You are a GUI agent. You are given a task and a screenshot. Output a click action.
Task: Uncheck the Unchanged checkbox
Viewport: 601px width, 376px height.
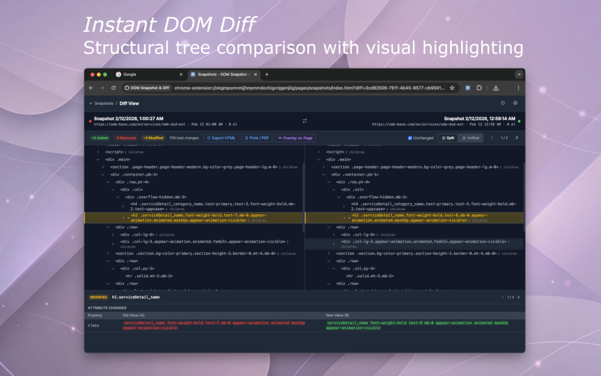409,138
